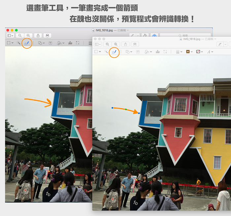Click Adjust Size icon in front window
Image resolution: width=231 pixels, height=216 pixels.
tap(165, 52)
